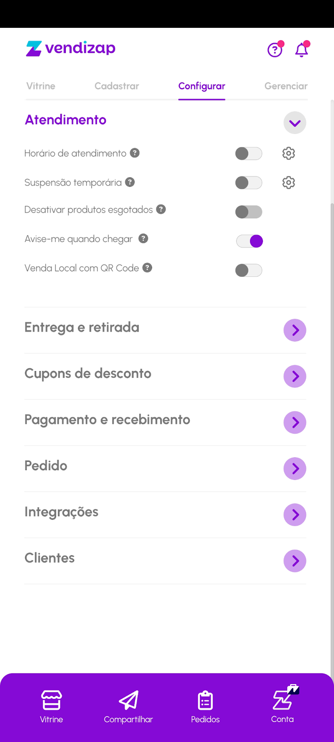Screen dimensions: 334x742
Task: Open notifications bell icon
Action: [x=302, y=50]
